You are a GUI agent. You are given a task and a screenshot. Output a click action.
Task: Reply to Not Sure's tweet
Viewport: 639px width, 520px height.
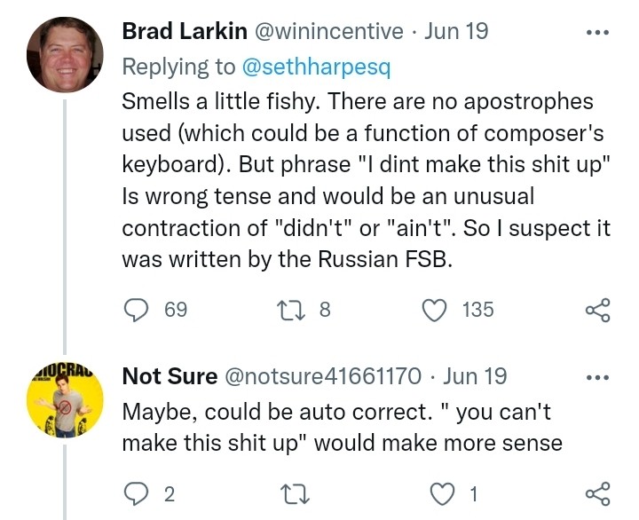coord(136,494)
